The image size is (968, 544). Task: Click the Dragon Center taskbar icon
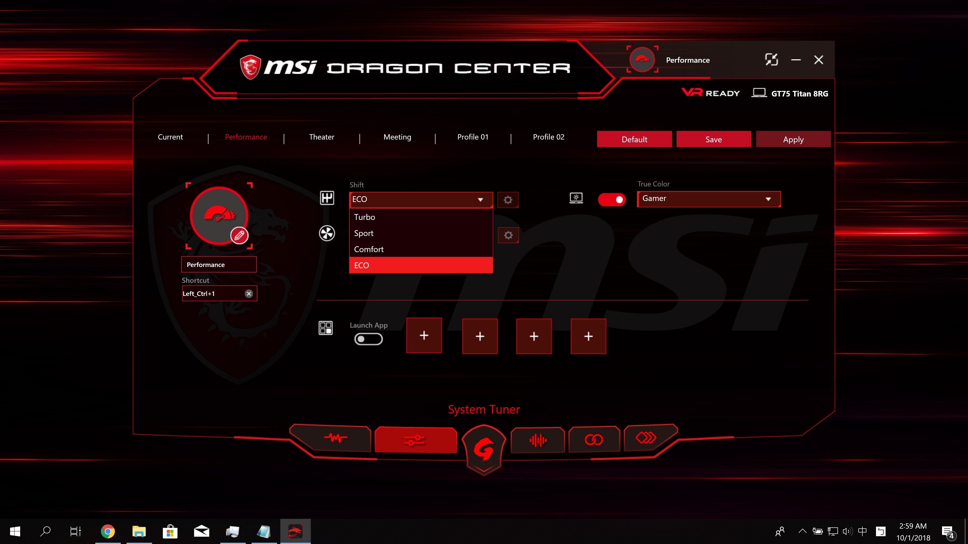coord(295,531)
